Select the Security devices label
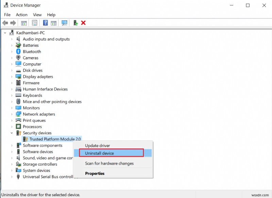Image resolution: width=272 pixels, height=198 pixels. 37,133
